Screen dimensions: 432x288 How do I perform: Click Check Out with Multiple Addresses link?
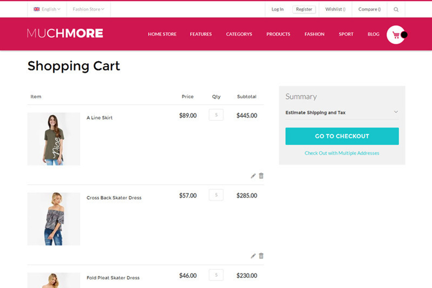(x=342, y=153)
